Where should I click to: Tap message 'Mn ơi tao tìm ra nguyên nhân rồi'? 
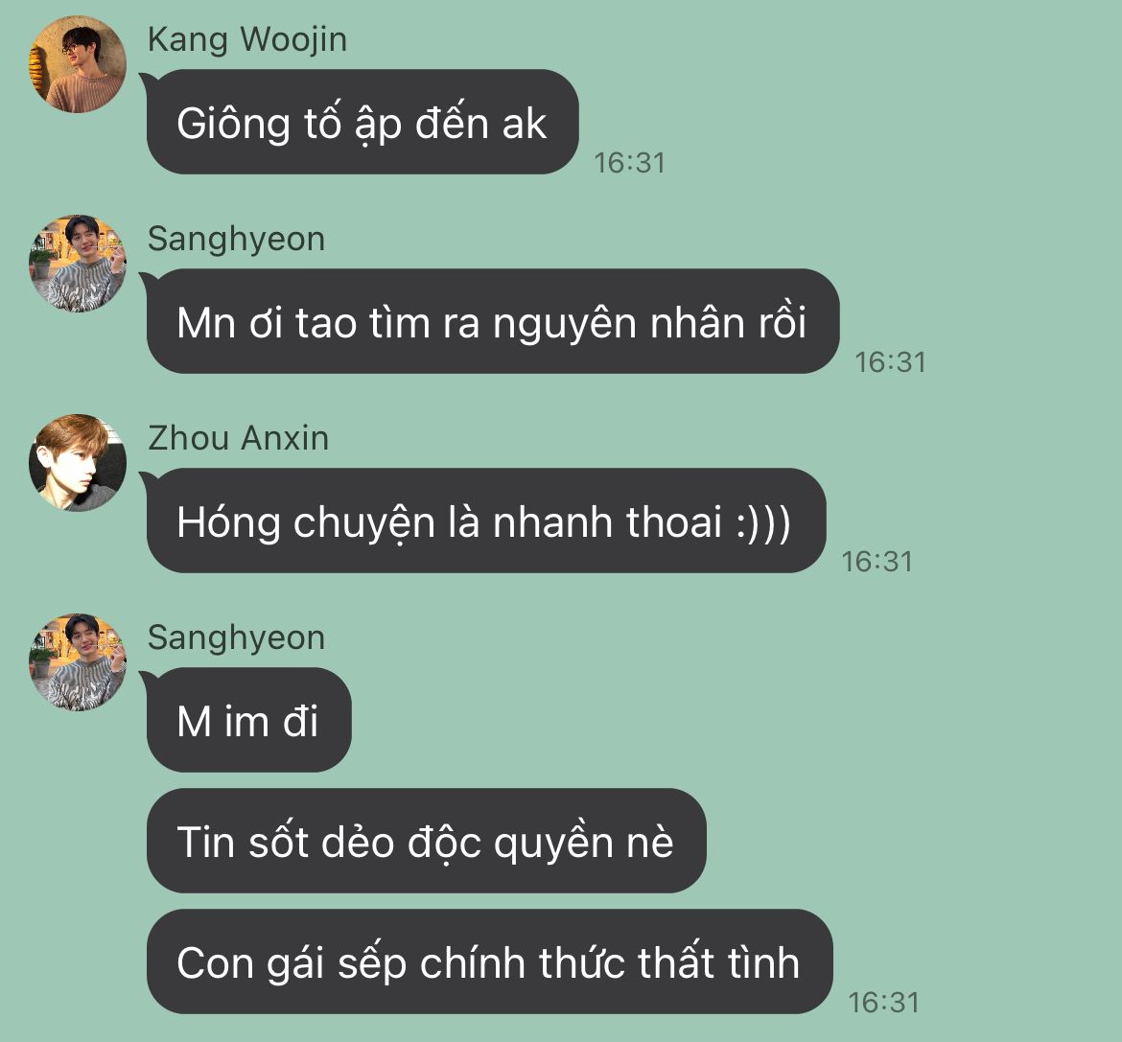(x=493, y=322)
